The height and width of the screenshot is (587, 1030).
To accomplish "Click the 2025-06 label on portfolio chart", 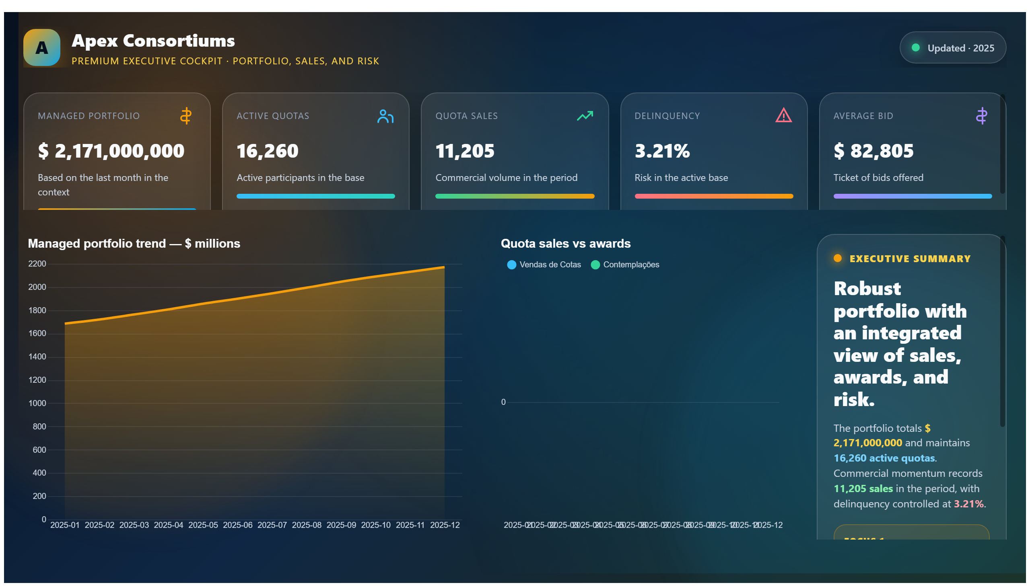I will [237, 525].
